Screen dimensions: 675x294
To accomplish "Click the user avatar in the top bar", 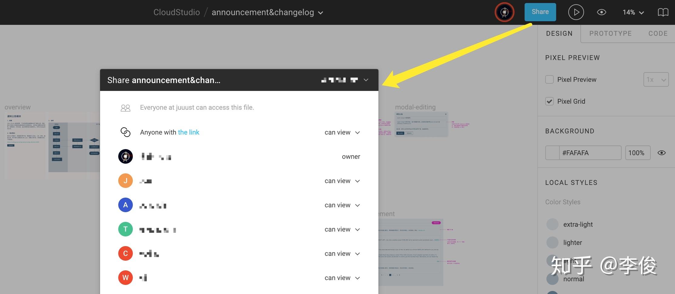I will pos(505,12).
